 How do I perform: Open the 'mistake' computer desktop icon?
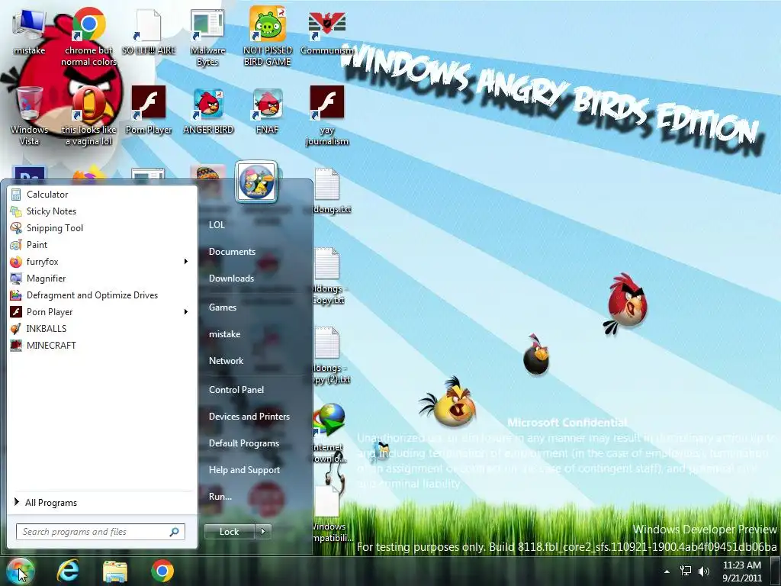coord(29,31)
